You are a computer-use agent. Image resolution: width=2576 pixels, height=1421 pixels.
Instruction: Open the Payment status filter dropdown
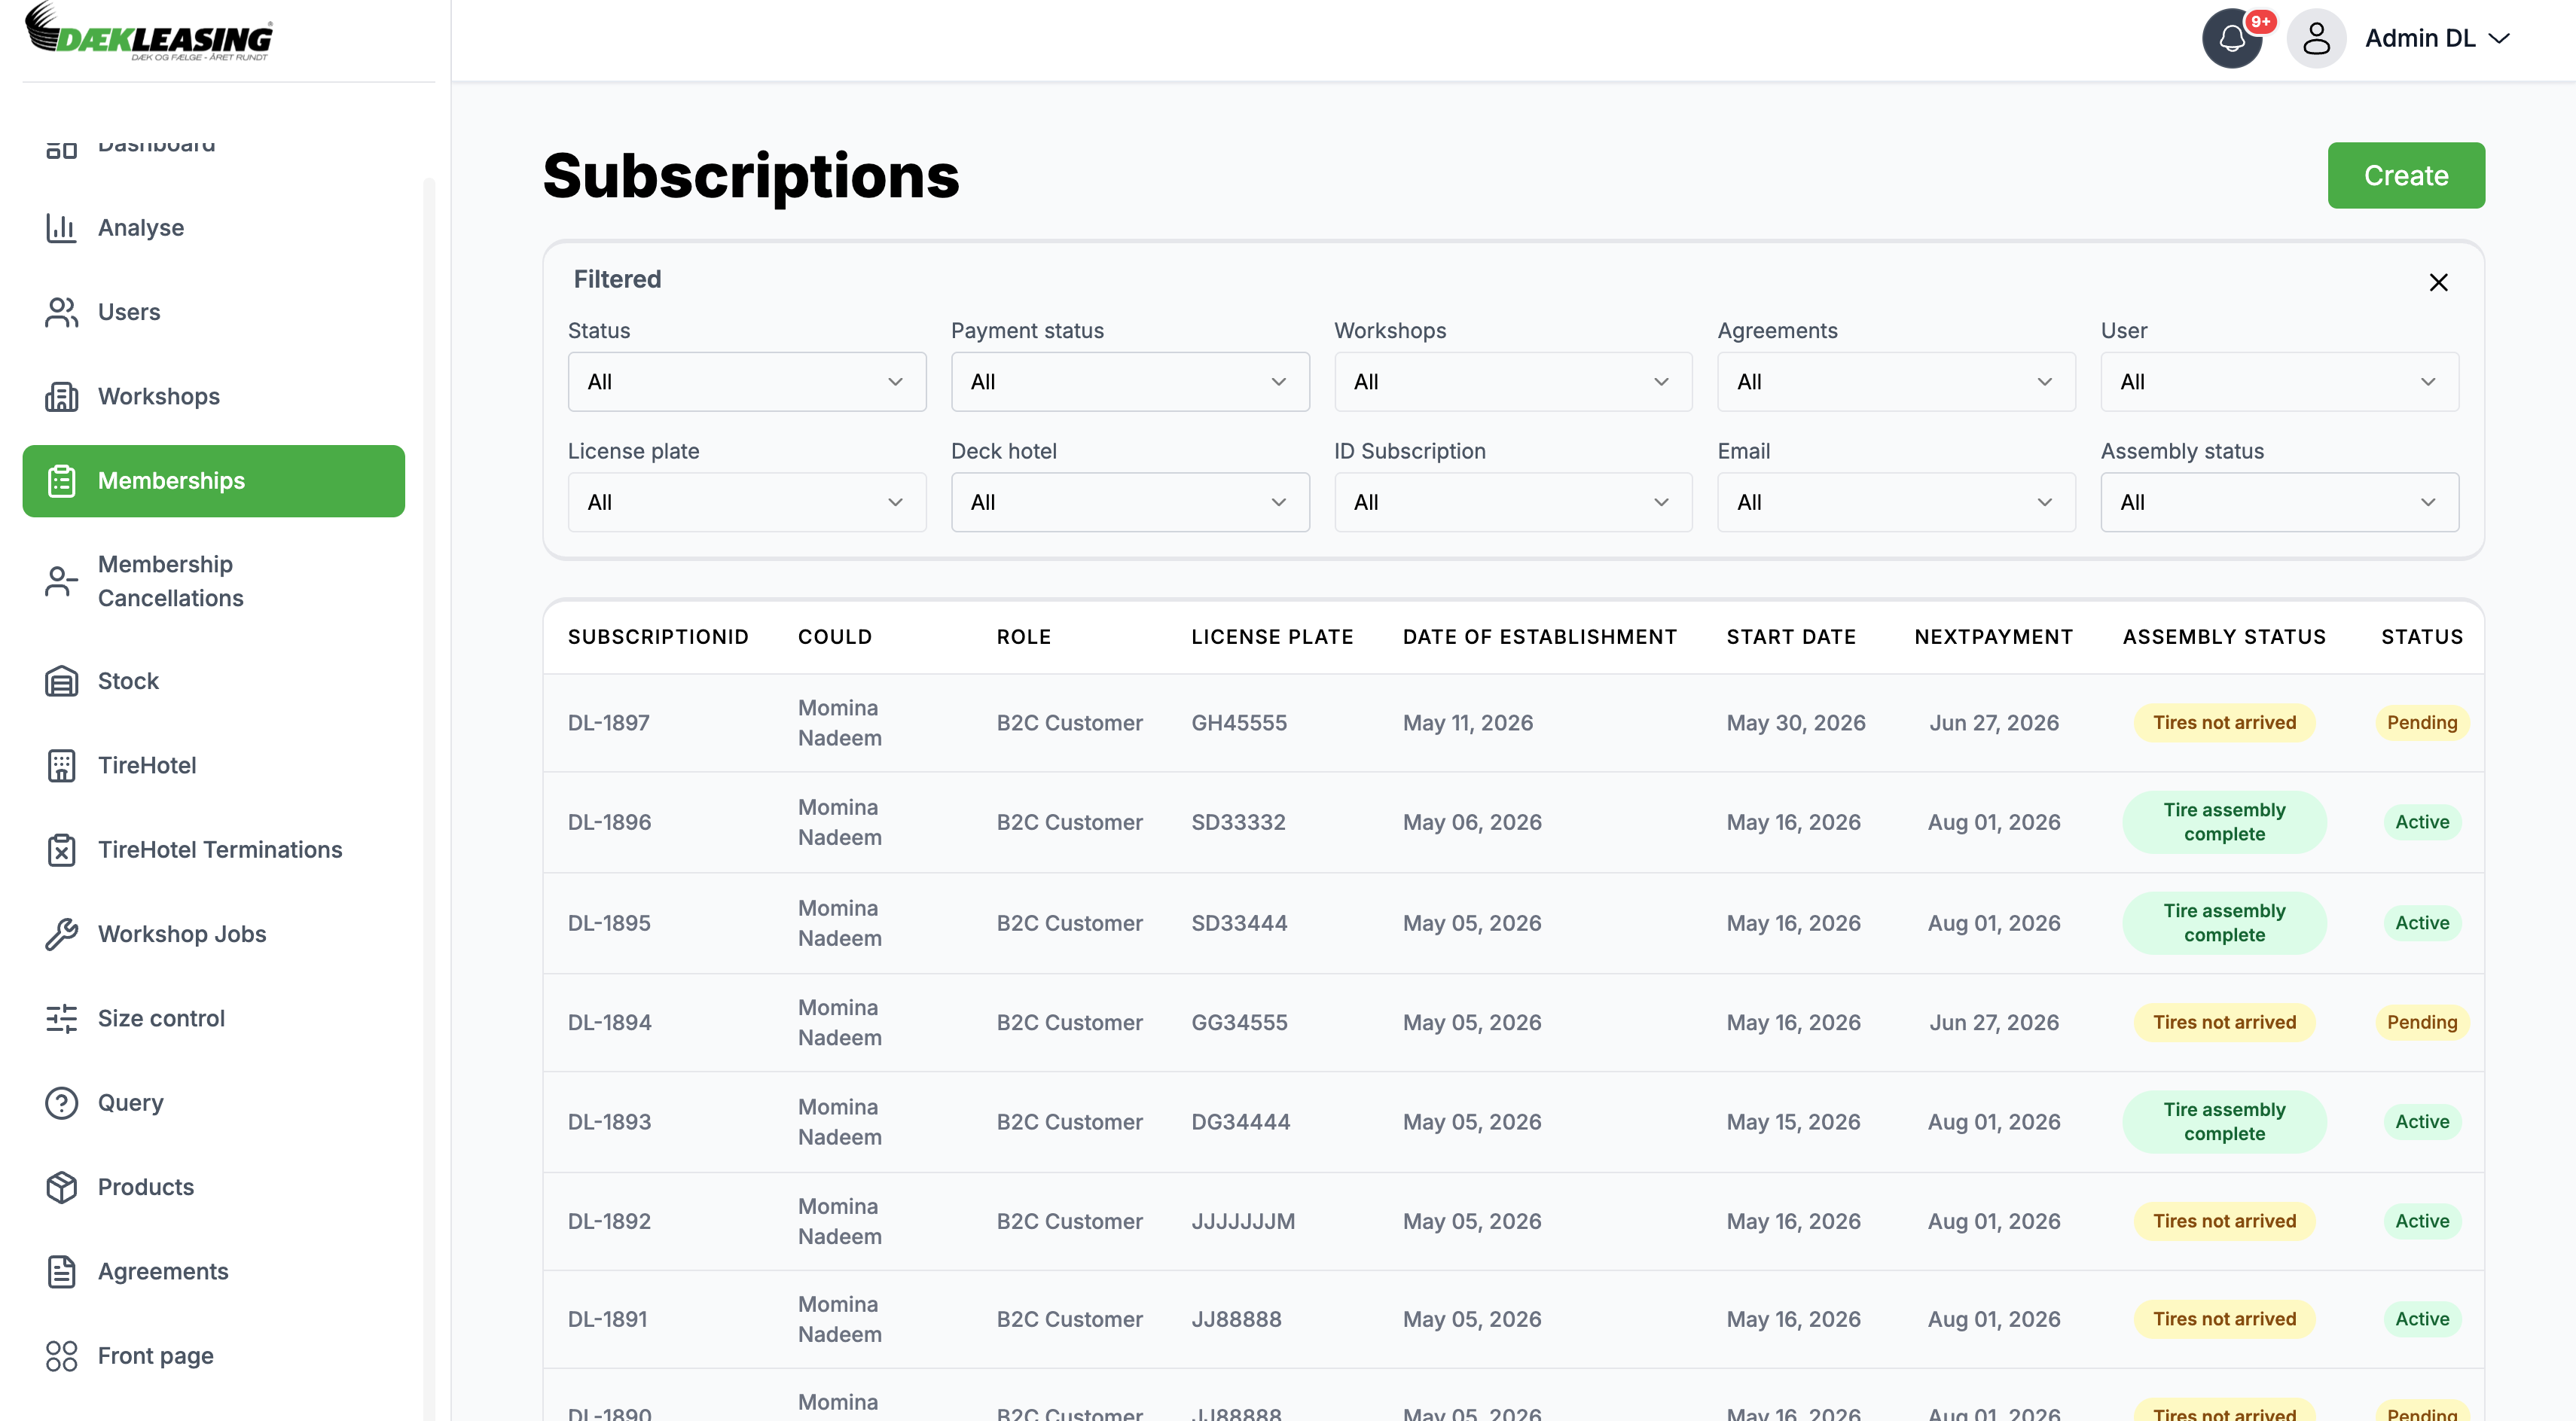(x=1130, y=382)
